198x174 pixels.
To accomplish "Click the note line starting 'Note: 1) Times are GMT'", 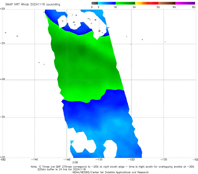I will pyautogui.click(x=112, y=167).
